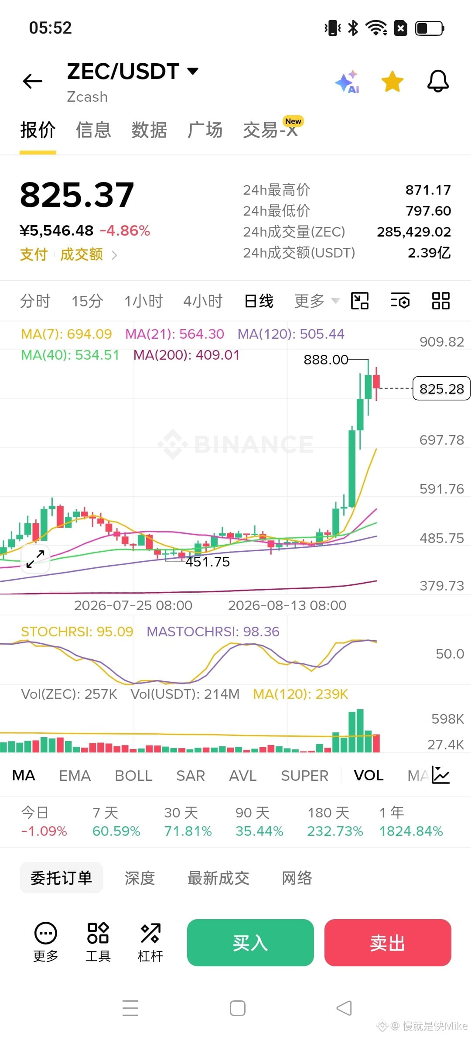The image size is (471, 1037).
Task: Toggle the SUPER indicator
Action: click(x=304, y=776)
